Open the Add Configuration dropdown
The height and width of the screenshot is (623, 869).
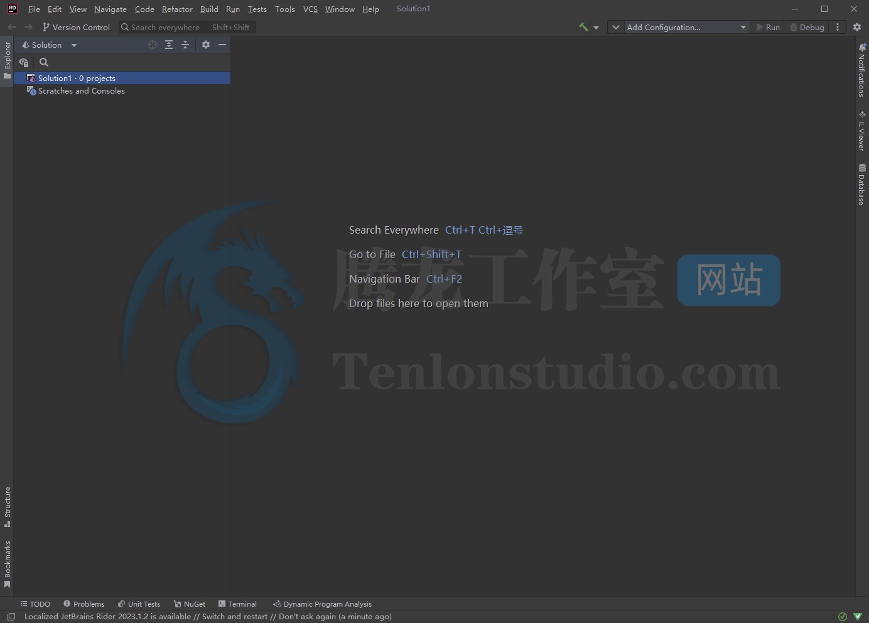point(687,27)
